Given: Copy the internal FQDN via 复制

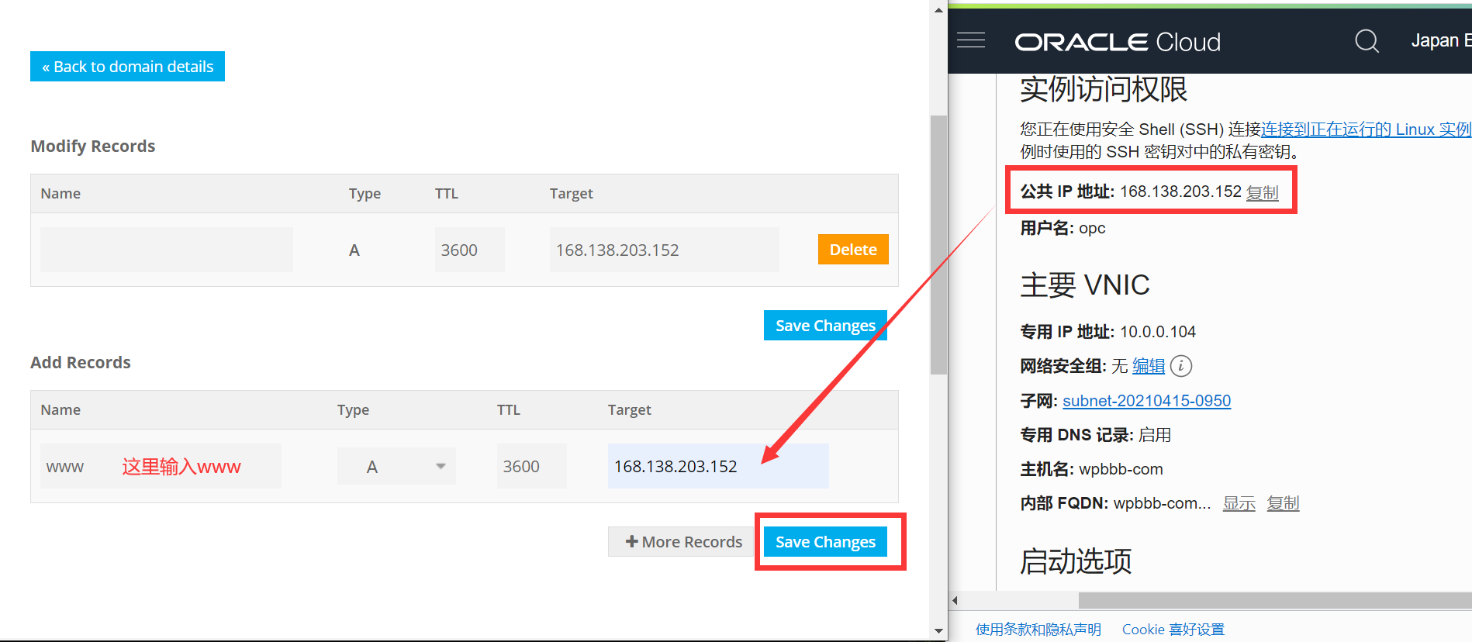Looking at the screenshot, I should pos(1283,503).
